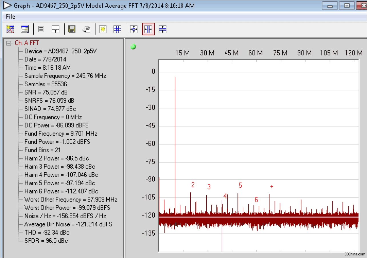Select the SFDR = 96.5 dBc row
The image size is (367, 258).
[46, 241]
